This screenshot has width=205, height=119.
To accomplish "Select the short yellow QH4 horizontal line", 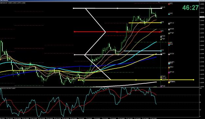I will [x=145, y=23].
